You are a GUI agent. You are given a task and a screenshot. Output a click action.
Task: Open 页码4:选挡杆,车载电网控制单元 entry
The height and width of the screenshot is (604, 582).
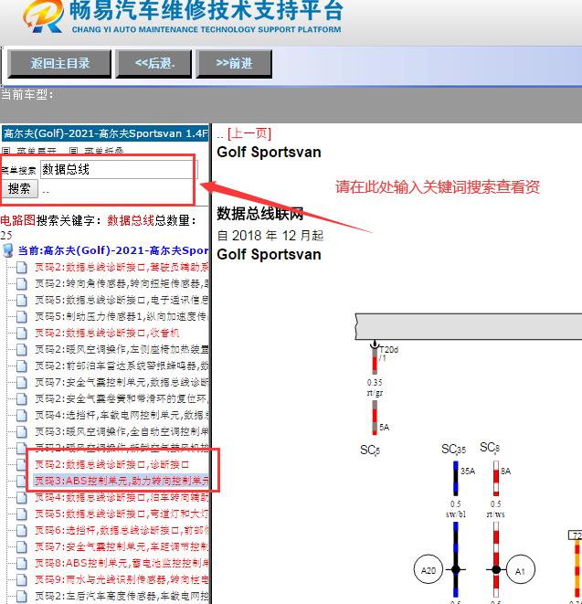point(122,415)
